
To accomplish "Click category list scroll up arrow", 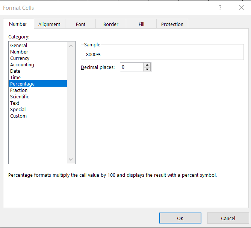I will (71, 46).
